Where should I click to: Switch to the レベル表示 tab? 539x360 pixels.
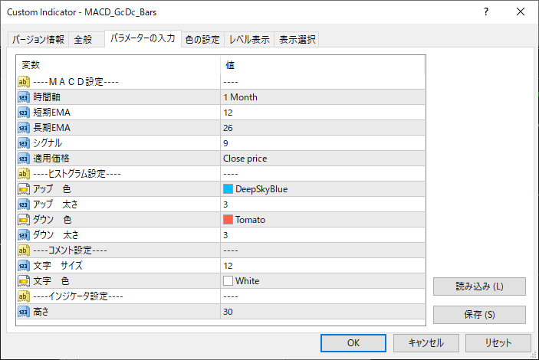tap(249, 40)
